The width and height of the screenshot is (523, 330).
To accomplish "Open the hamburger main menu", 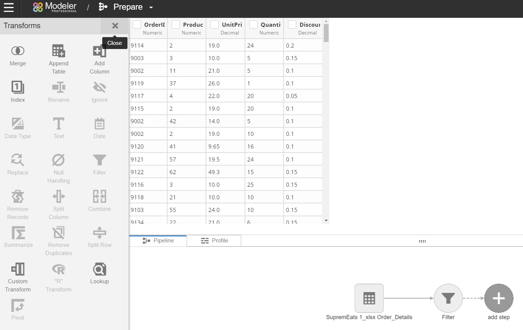I will coord(9,7).
